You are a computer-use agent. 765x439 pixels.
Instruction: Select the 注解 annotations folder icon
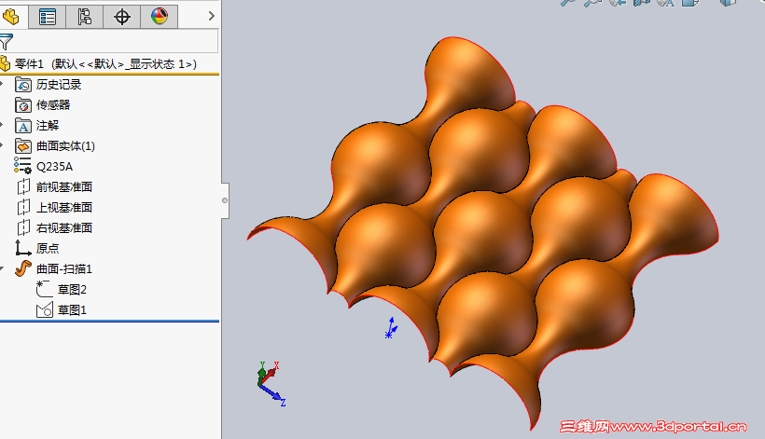coord(23,126)
